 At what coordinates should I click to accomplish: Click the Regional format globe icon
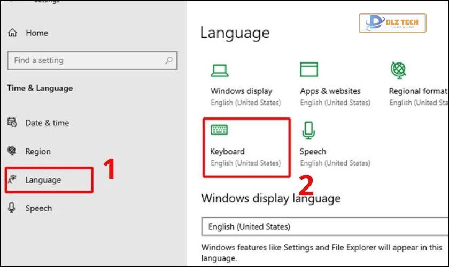[399, 70]
